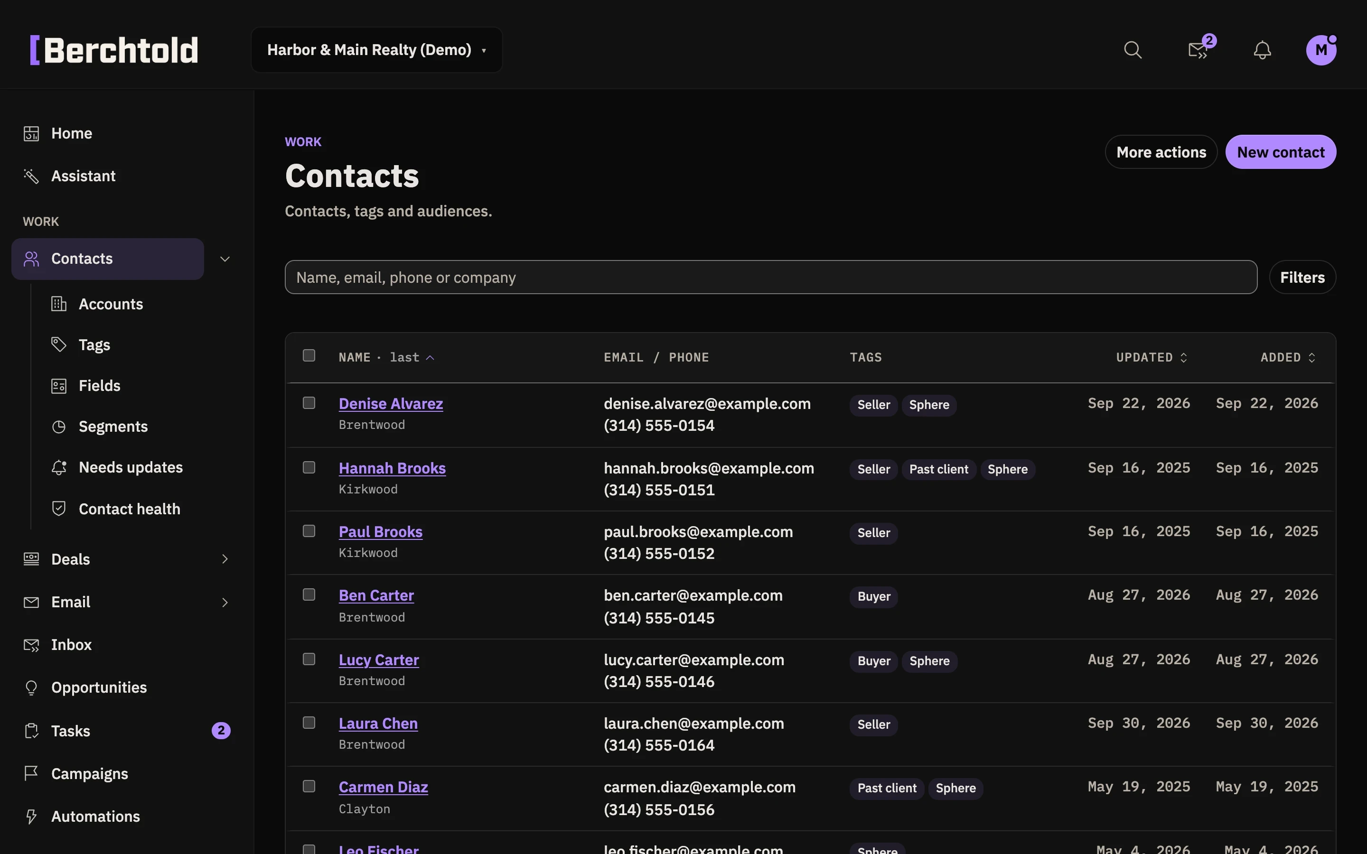Expand the Email submenu chevron
This screenshot has height=854, width=1367.
click(225, 602)
